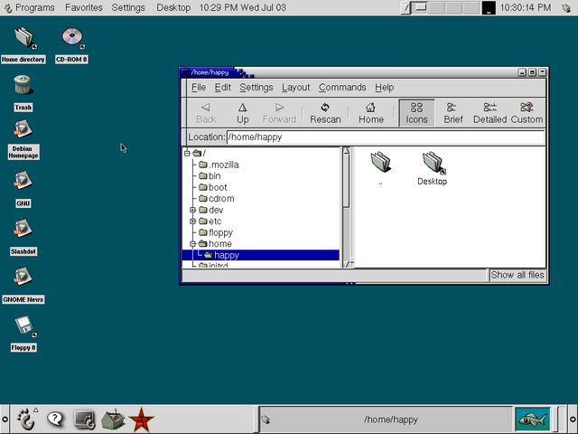The height and width of the screenshot is (434, 578).
Task: Click the top panel clock
Action: tap(526, 7)
